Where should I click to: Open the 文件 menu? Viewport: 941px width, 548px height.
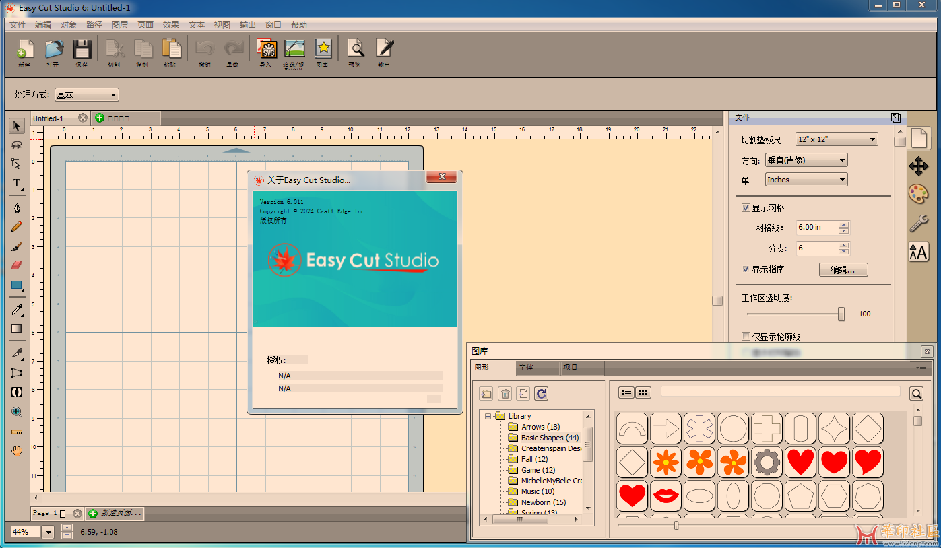click(x=18, y=25)
